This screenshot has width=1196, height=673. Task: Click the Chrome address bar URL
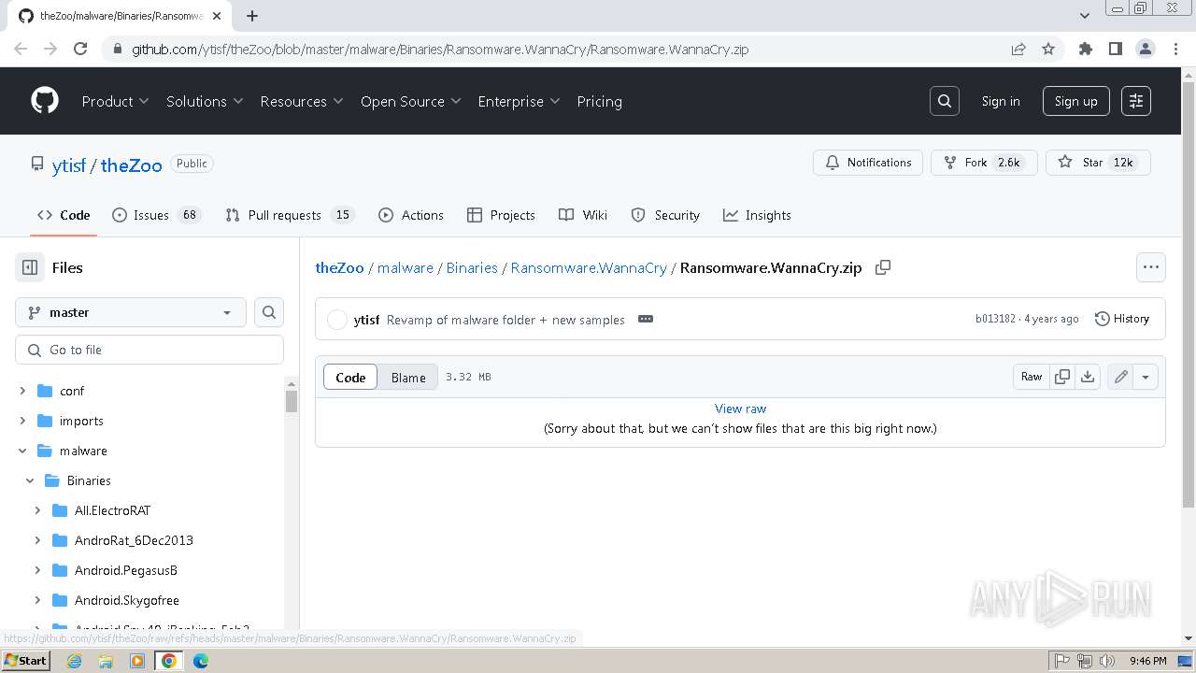[x=439, y=50]
